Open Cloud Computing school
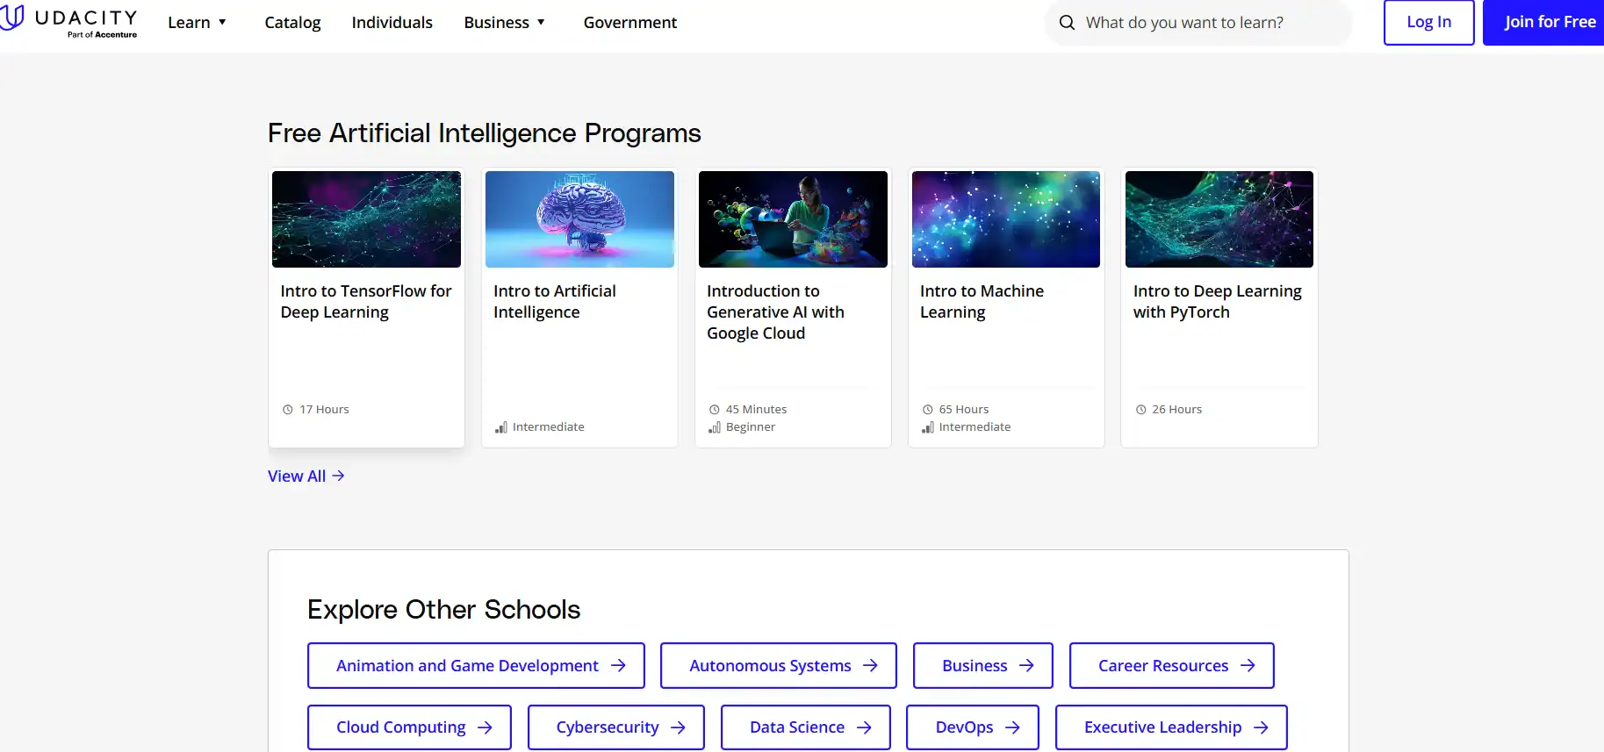 pyautogui.click(x=409, y=727)
